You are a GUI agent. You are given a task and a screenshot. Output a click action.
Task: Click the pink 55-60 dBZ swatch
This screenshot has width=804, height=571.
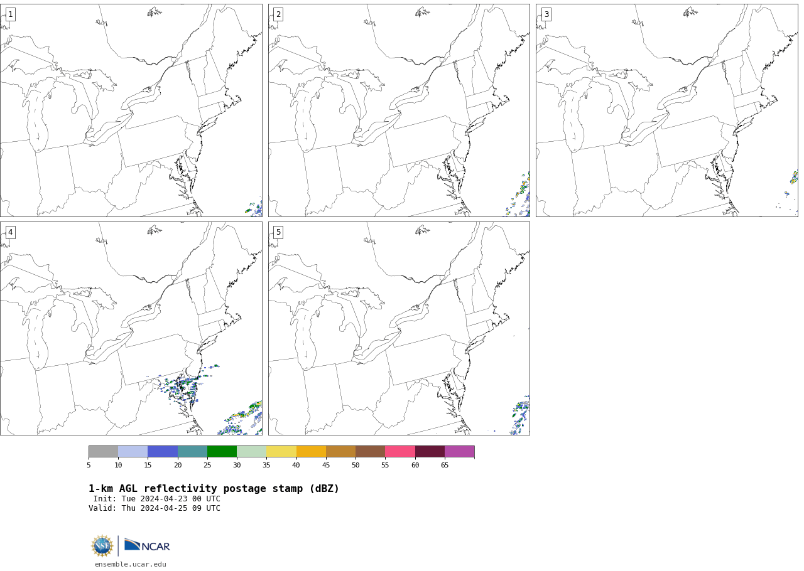400,452
